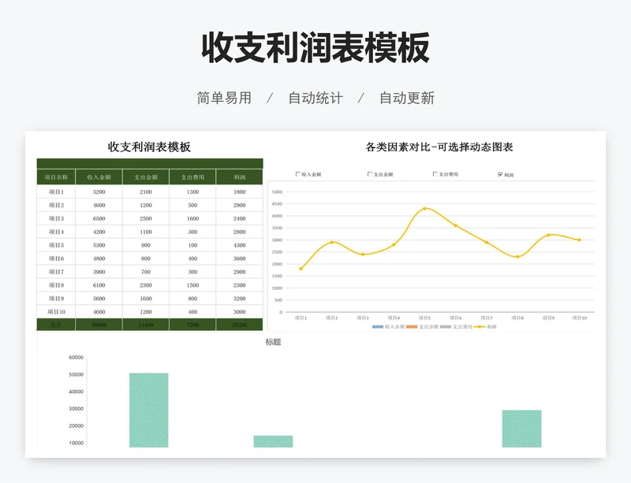The width and height of the screenshot is (631, 483).
Task: Click the 3200 profit cell of 项目9
Action: tap(240, 299)
